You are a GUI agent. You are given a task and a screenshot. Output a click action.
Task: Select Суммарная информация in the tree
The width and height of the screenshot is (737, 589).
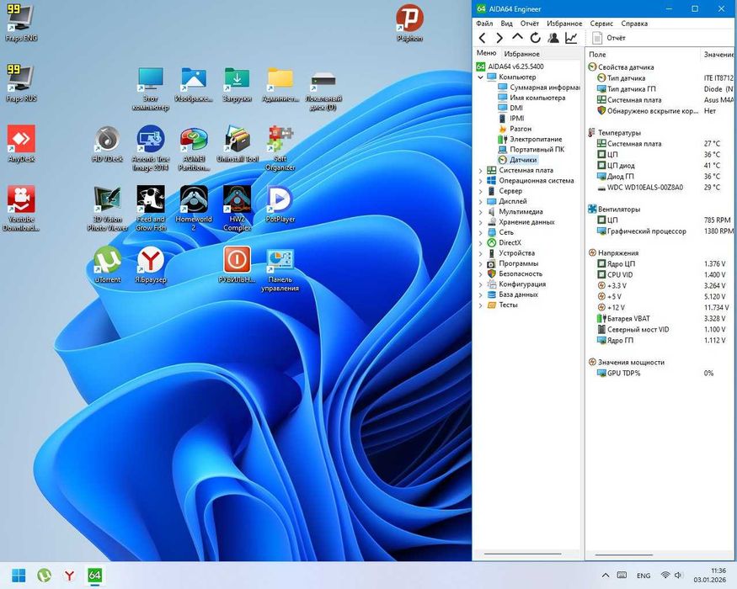(x=544, y=88)
